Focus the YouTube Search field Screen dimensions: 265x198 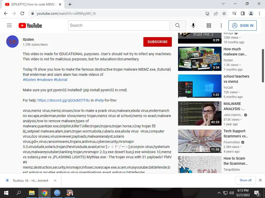pyautogui.click(x=119, y=26)
